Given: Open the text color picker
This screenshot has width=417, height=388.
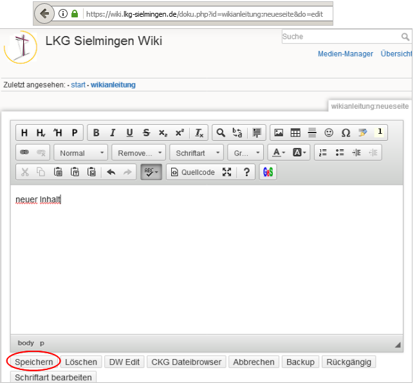Looking at the screenshot, I should click(278, 152).
